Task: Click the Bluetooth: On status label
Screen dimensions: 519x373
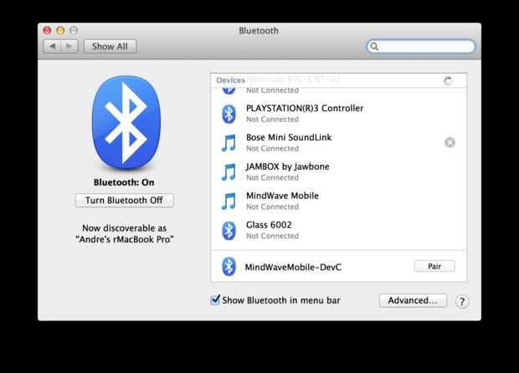Action: click(124, 182)
